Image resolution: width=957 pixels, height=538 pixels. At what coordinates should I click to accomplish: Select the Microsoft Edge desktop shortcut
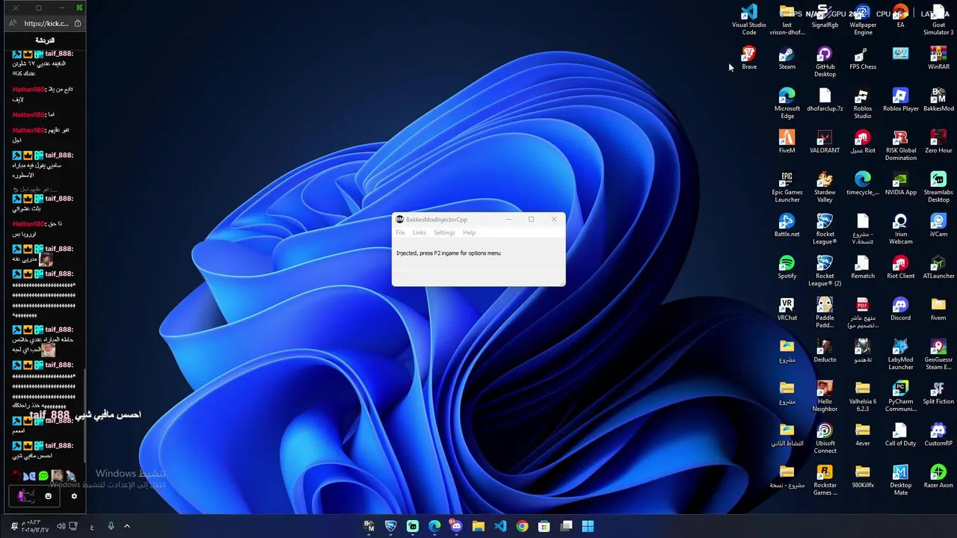pyautogui.click(x=787, y=103)
